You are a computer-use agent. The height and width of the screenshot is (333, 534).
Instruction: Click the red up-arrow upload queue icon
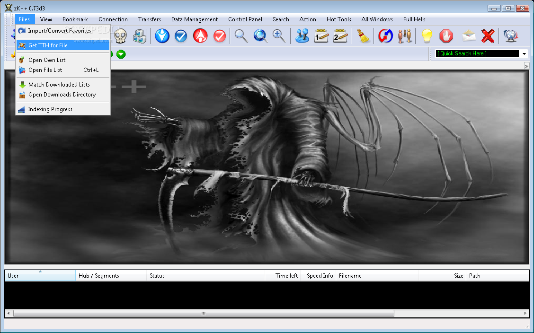(x=200, y=36)
